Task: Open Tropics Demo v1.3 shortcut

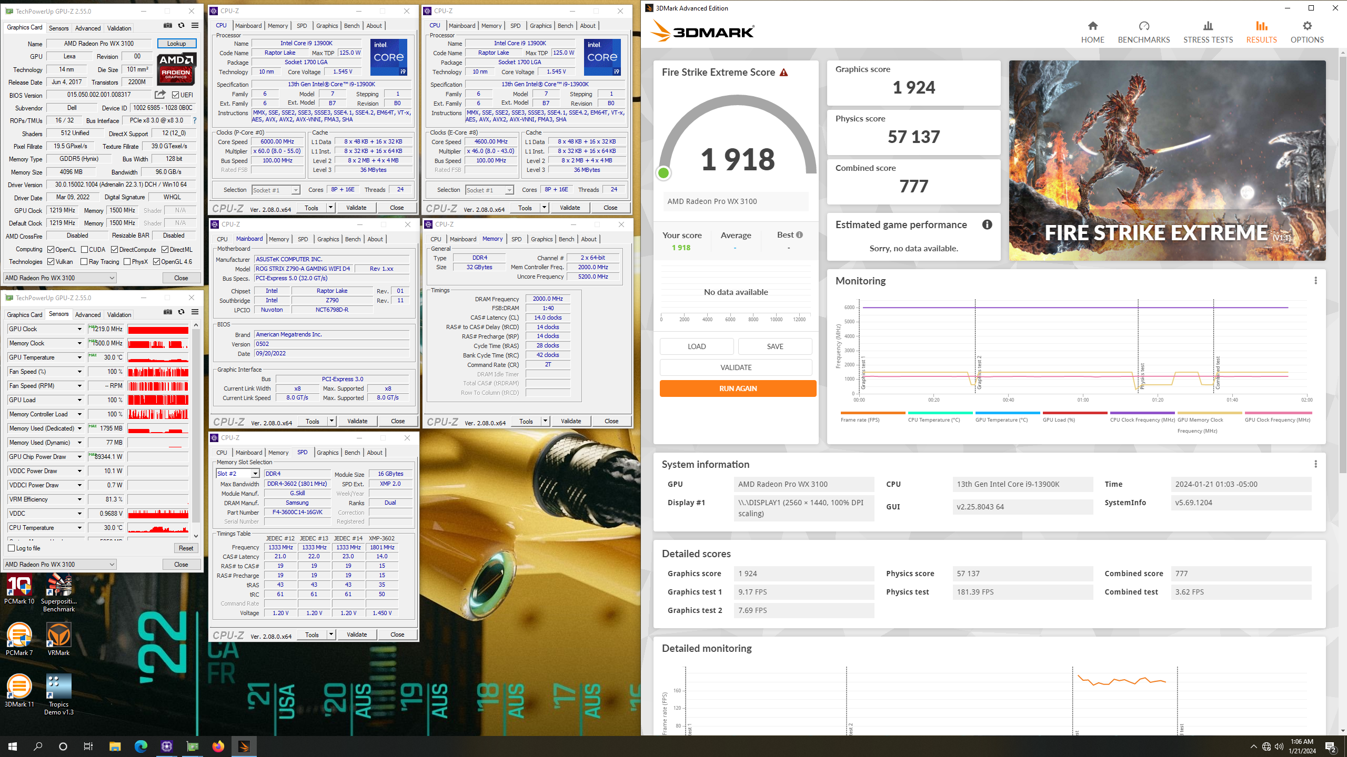Action: [x=58, y=694]
